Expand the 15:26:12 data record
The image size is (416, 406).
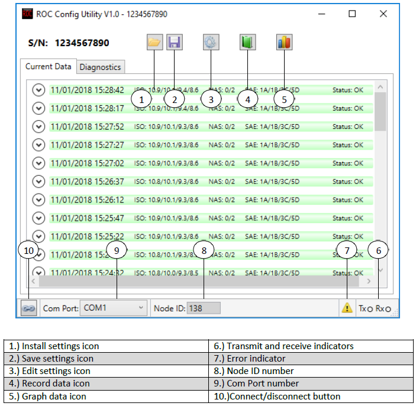click(x=38, y=200)
